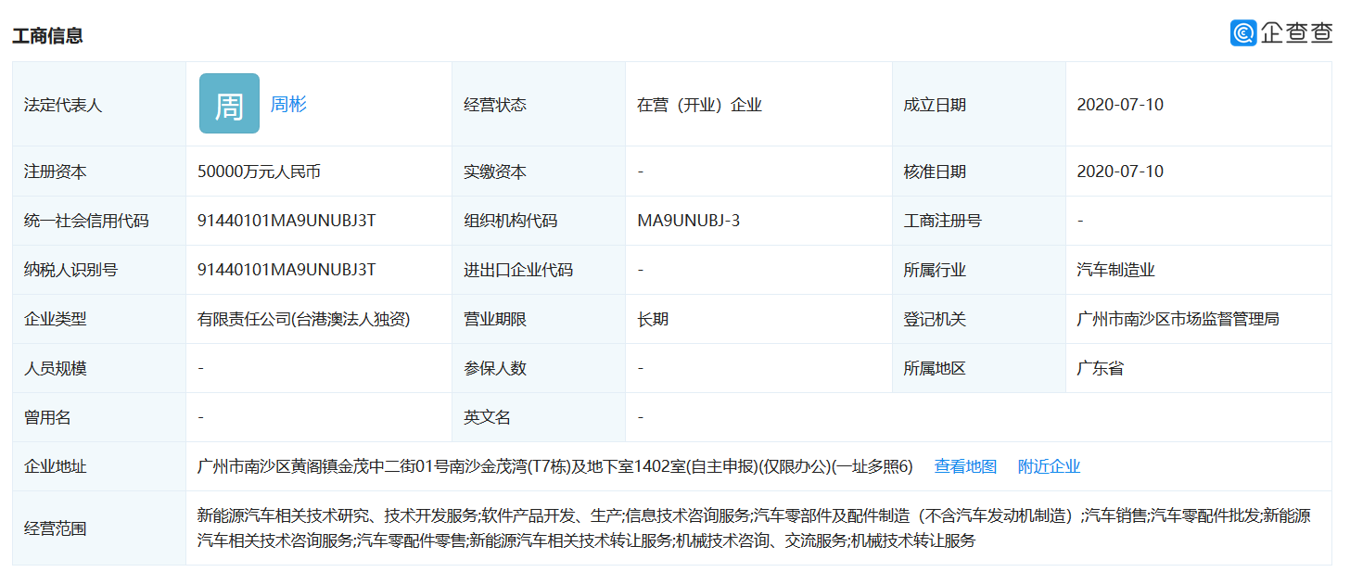Click 附近企业 to browse nearby companies
This screenshot has height=572, width=1350.
point(1048,466)
